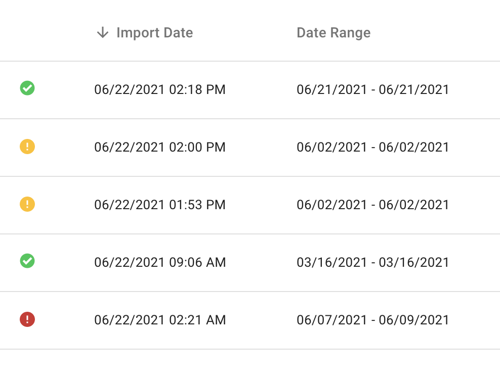The width and height of the screenshot is (500, 383).
Task: Click the date range of the 02:00 PM import
Action: [373, 148]
